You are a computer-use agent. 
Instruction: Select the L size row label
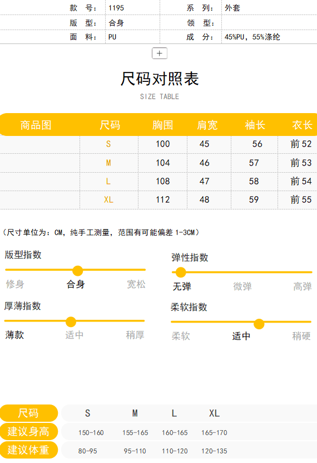108,181
